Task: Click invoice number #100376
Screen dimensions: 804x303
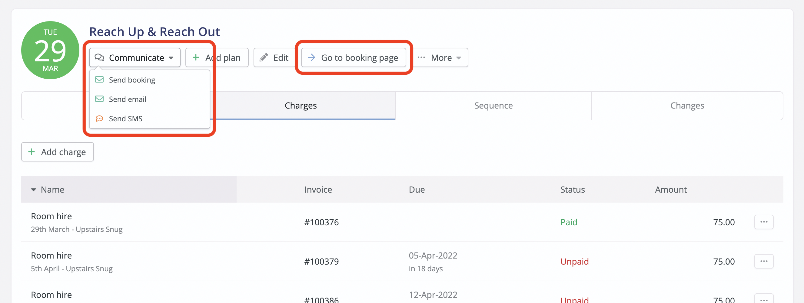Action: tap(321, 222)
